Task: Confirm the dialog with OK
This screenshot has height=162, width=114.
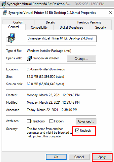Action: [x=56, y=157]
